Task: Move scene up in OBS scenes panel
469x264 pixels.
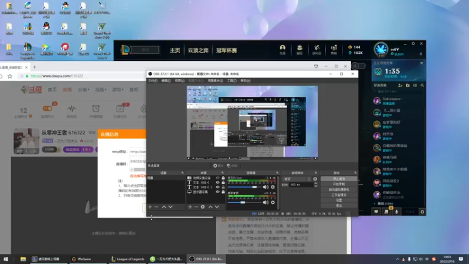Action: pyautogui.click(x=164, y=207)
